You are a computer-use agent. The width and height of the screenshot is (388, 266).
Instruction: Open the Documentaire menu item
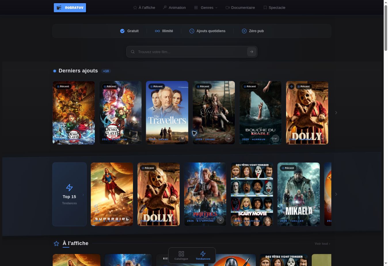click(x=240, y=8)
